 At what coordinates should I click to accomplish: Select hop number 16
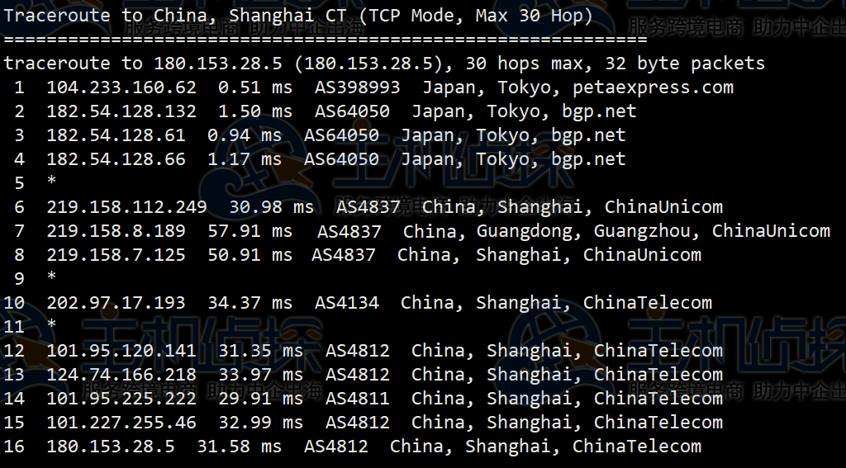[14, 447]
